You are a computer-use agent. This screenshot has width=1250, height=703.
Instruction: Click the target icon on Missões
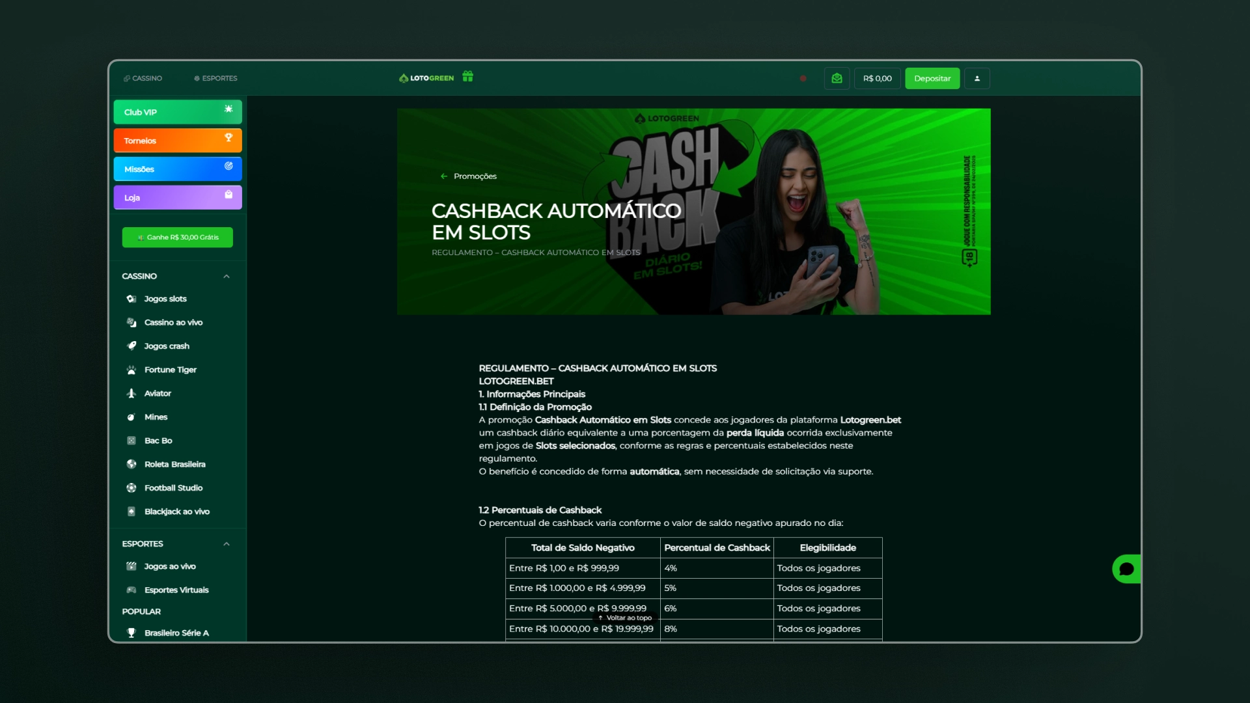(x=229, y=166)
